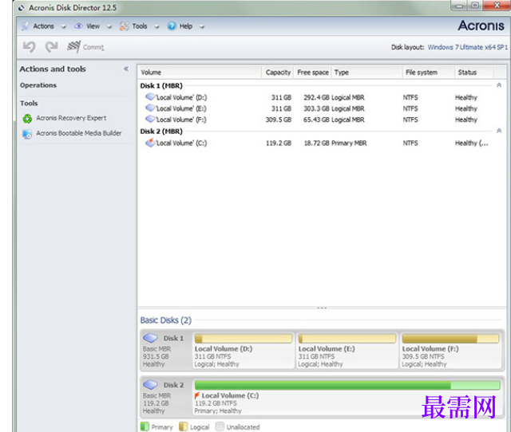Click the Primary green legend swatch
The width and height of the screenshot is (511, 432).
click(145, 426)
